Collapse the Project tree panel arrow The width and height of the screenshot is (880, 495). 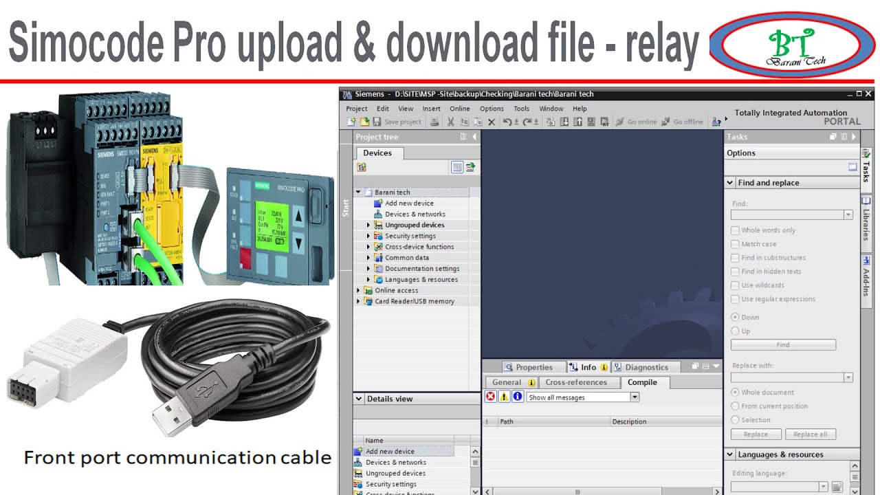tap(474, 137)
